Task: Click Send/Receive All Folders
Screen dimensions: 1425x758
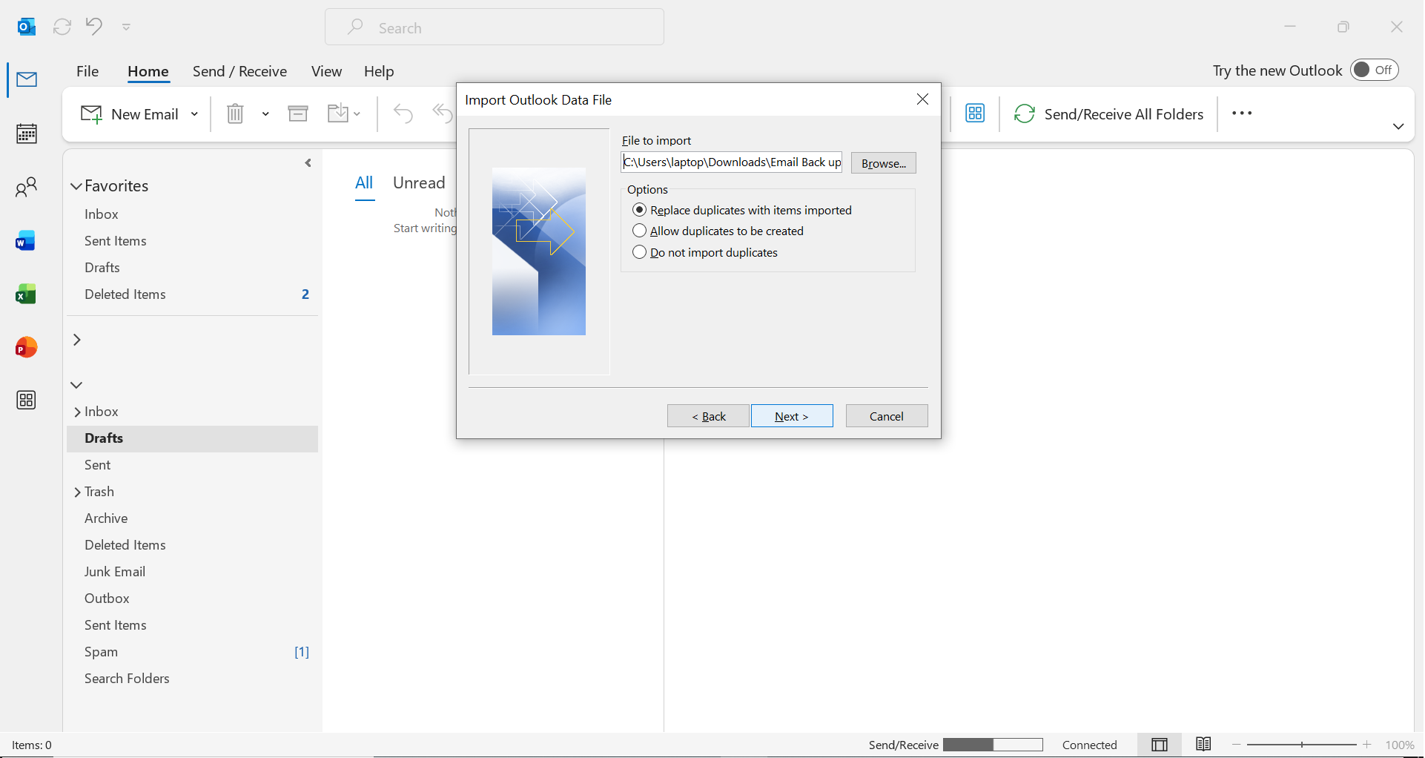Action: coord(1109,114)
